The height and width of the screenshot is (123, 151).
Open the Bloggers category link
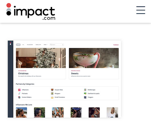[x=58, y=94]
